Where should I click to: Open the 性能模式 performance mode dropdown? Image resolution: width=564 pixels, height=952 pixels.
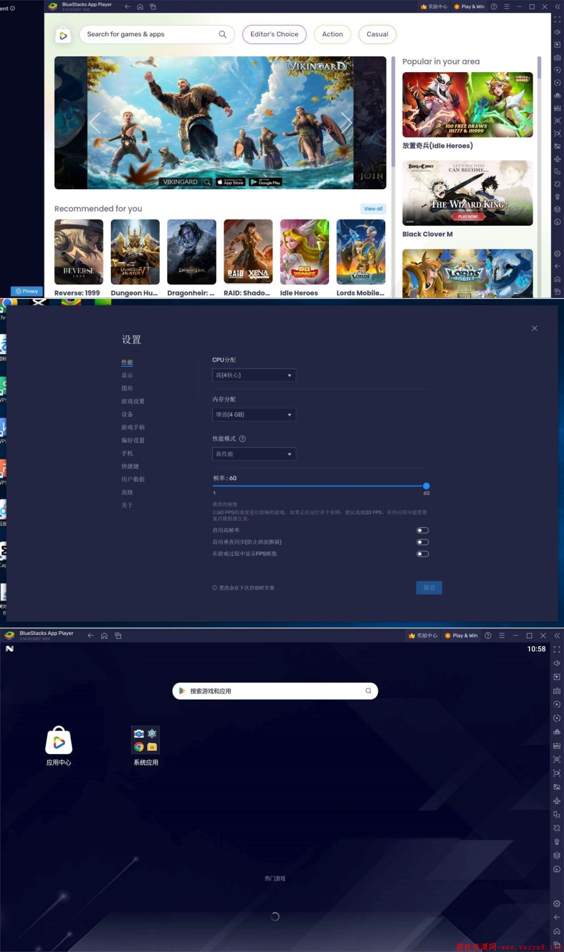pyautogui.click(x=254, y=454)
